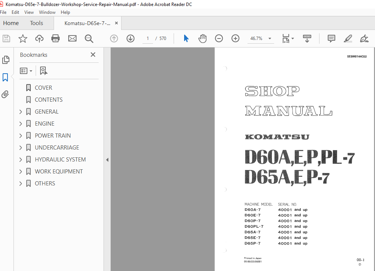Open the Help menu
This screenshot has height=271, width=375.
tap(65, 12)
